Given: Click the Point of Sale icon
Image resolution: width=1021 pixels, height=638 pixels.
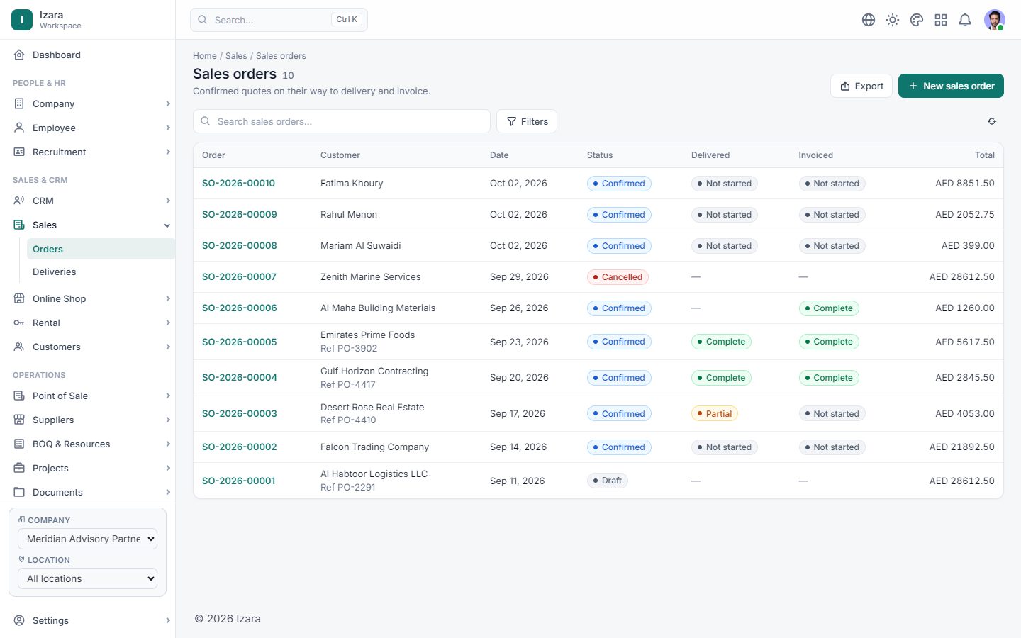Looking at the screenshot, I should (19, 396).
